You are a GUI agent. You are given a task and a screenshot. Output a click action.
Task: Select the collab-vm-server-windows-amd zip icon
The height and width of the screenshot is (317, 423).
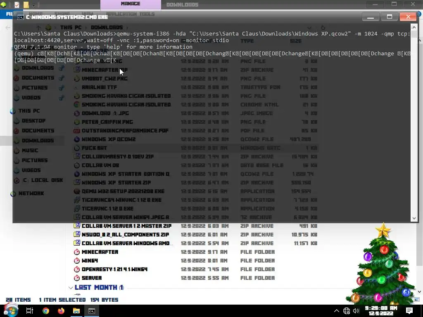77,243
